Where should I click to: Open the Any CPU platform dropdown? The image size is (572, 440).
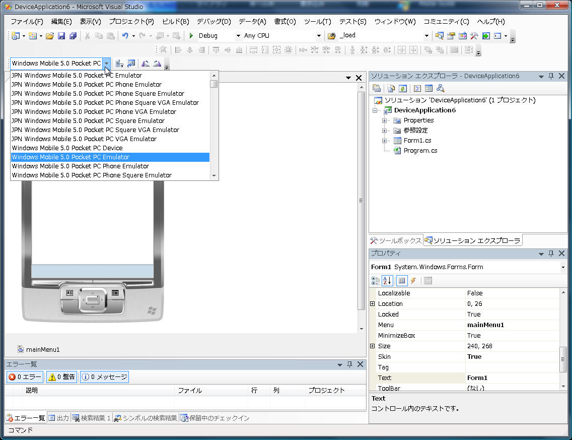point(319,36)
